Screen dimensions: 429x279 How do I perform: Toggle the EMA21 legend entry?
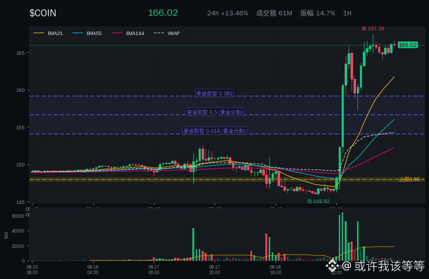click(x=48, y=33)
